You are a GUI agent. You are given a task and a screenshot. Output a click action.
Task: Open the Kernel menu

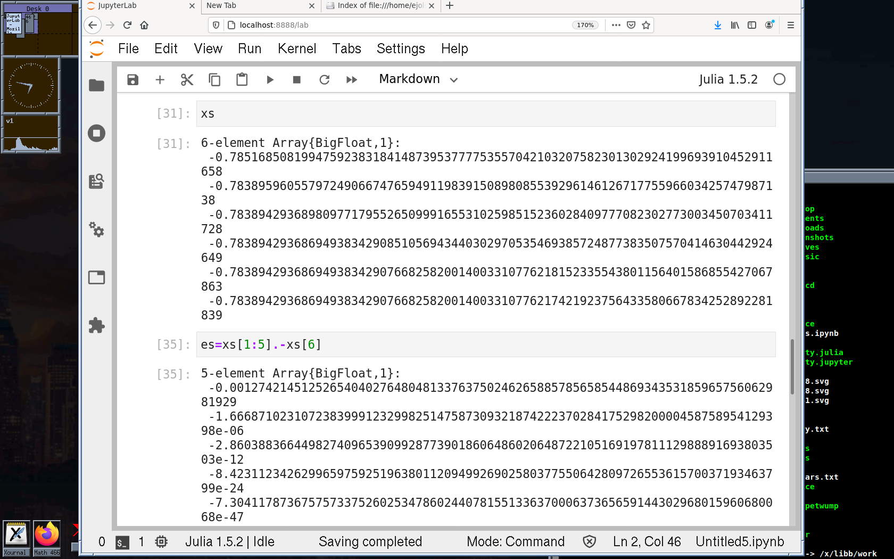(x=296, y=49)
